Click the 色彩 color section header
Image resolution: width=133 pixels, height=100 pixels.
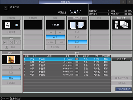11,53
